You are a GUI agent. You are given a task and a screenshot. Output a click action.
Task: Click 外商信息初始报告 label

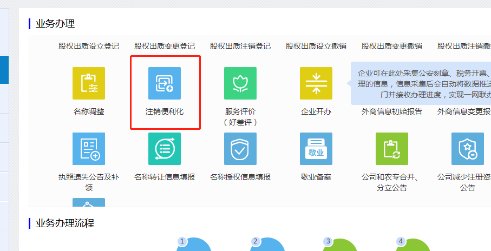tap(392, 111)
